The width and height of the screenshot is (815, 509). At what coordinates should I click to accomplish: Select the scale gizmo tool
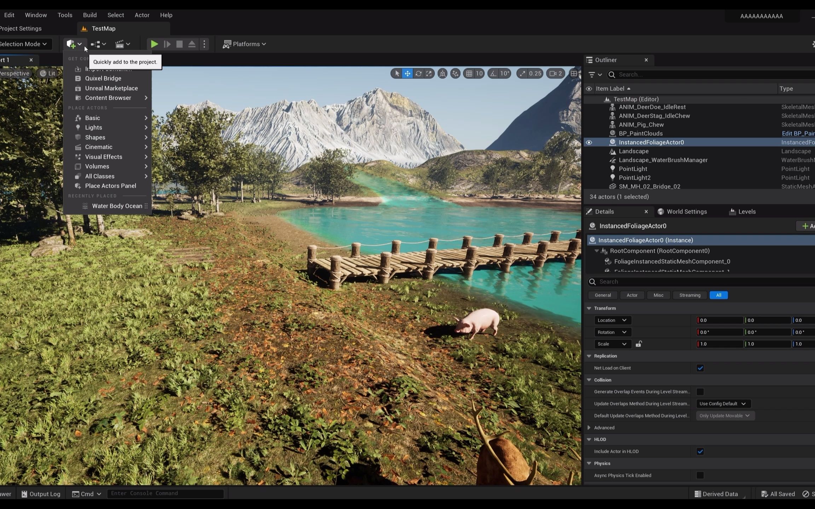tap(429, 74)
